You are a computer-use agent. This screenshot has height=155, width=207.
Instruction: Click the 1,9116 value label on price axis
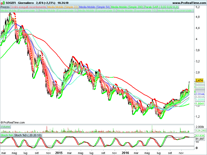tap(200, 97)
